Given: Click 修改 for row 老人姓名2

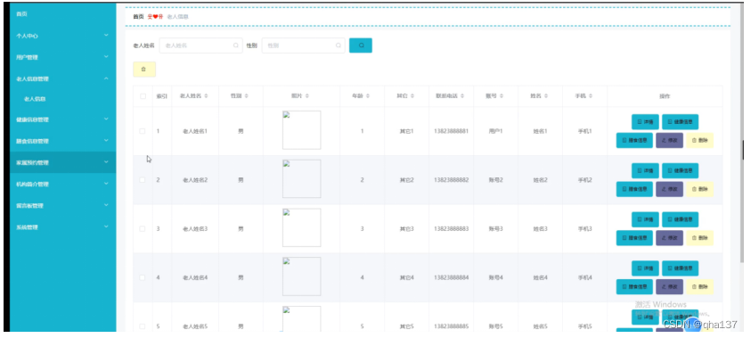Looking at the screenshot, I should pyautogui.click(x=669, y=189).
